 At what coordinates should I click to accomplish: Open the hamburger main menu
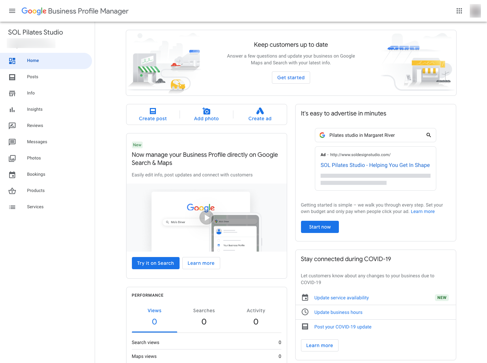click(12, 11)
